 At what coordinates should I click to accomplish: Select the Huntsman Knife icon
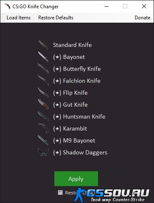click(x=43, y=117)
